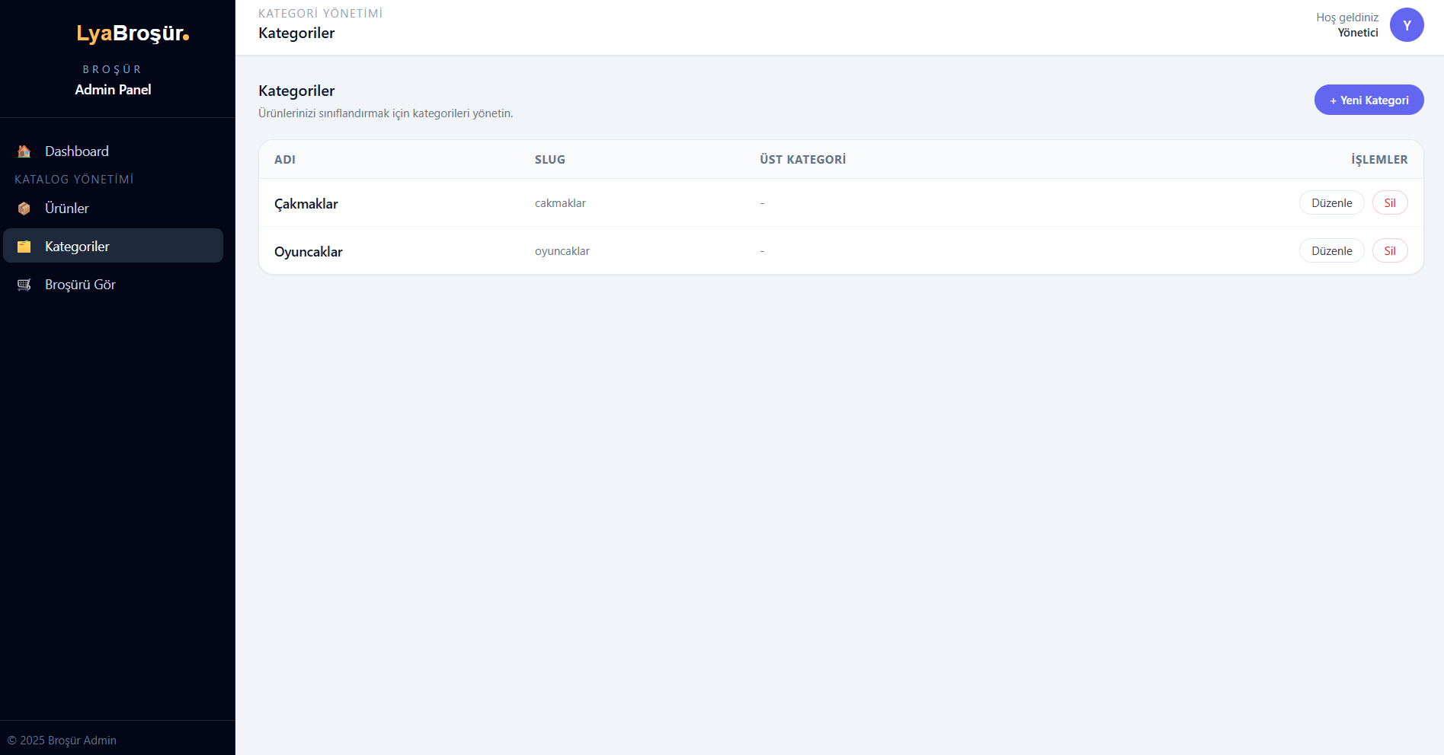This screenshot has height=755, width=1444.
Task: Click the SLUG column header
Action: coord(549,160)
